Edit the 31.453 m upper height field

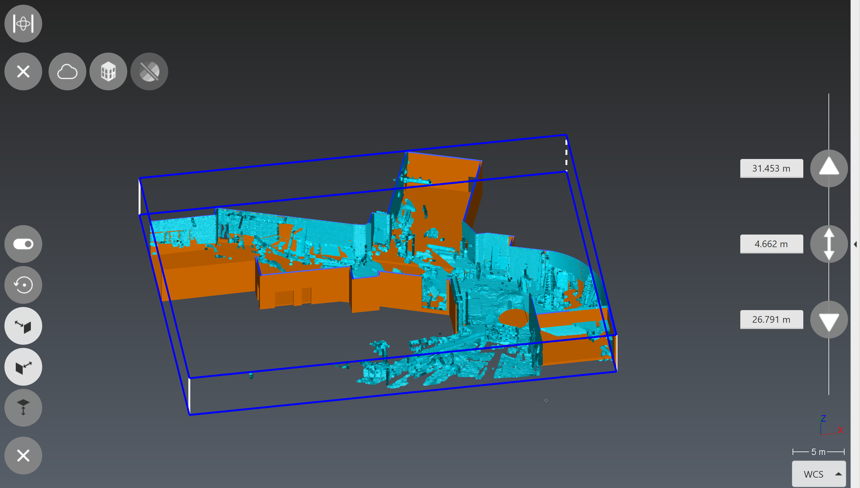[x=771, y=168]
